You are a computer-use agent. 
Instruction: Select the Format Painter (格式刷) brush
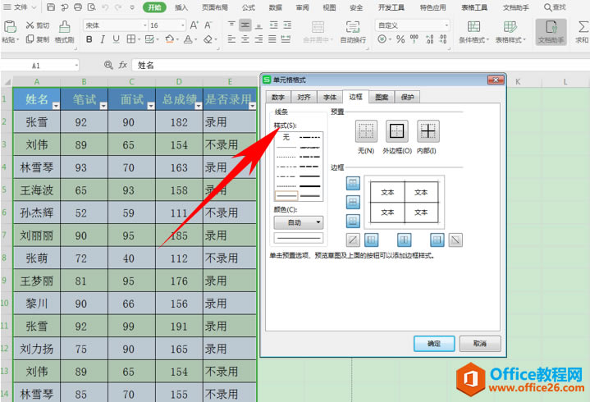click(64, 27)
